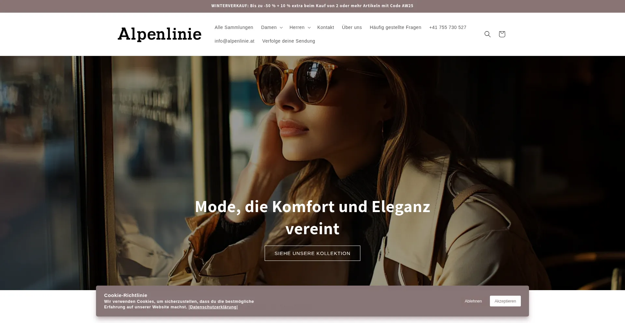Open Verfolge deine Sendung

(x=289, y=41)
